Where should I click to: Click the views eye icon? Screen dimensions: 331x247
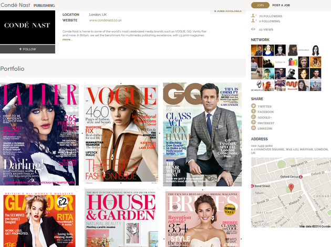[253, 29]
